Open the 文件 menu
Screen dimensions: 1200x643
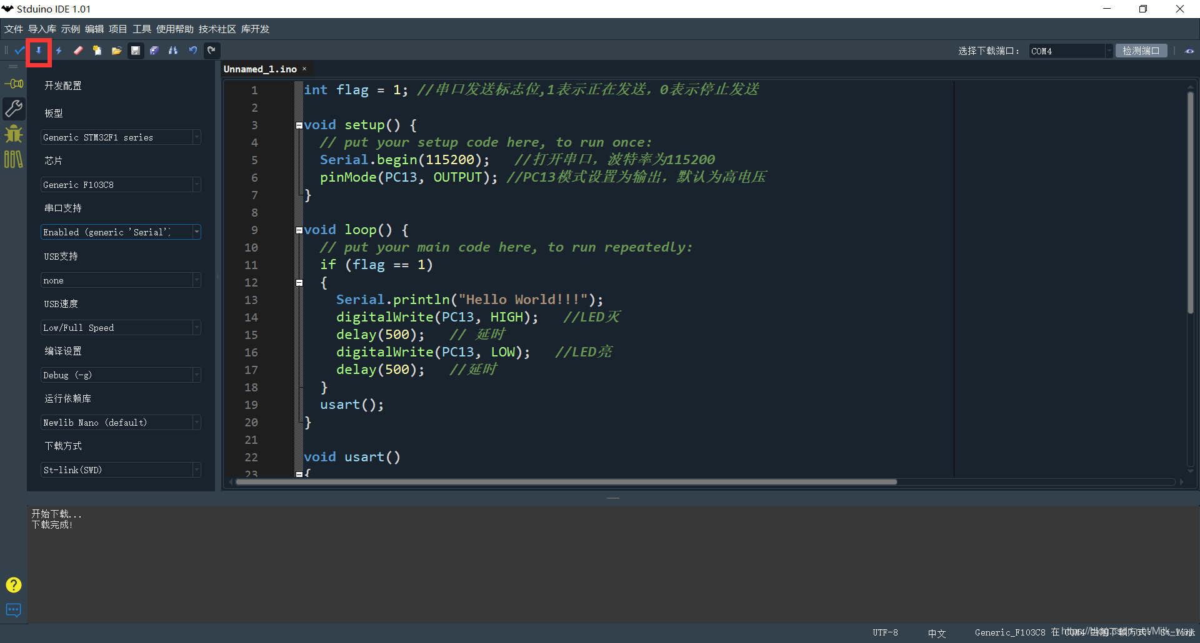(14, 29)
